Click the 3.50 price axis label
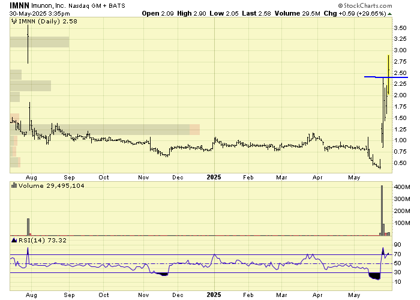420x300 pixels. (x=400, y=28)
